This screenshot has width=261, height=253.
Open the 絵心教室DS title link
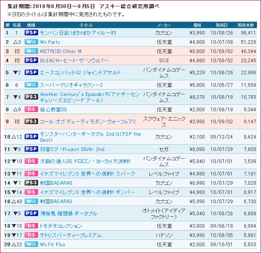click(x=53, y=110)
